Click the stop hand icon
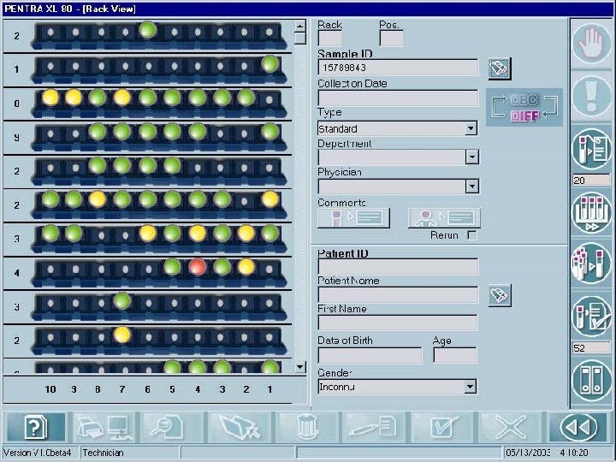616x462 pixels. tap(591, 44)
